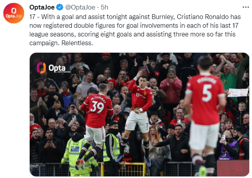
Task: Click the white banner held in crowd
Action: point(238,92)
